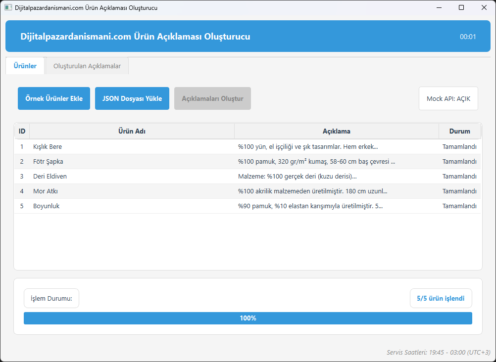The height and width of the screenshot is (362, 496).
Task: Click the Açıklama column header
Action: 337,131
